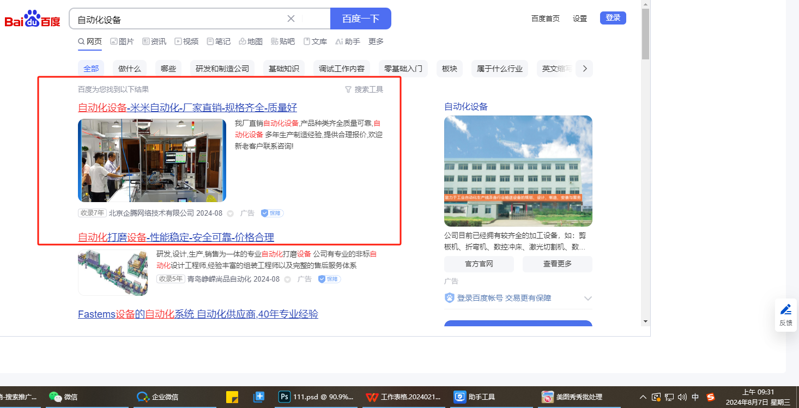Switch to the 视频 video tab

point(186,41)
